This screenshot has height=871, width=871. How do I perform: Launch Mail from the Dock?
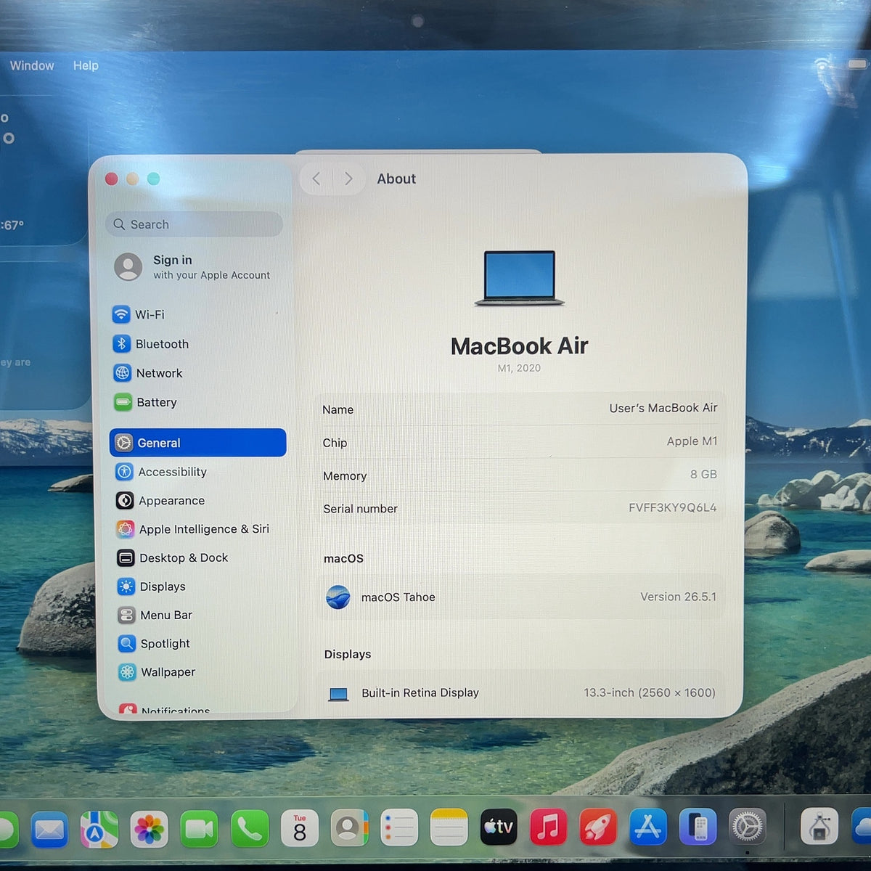(x=49, y=828)
